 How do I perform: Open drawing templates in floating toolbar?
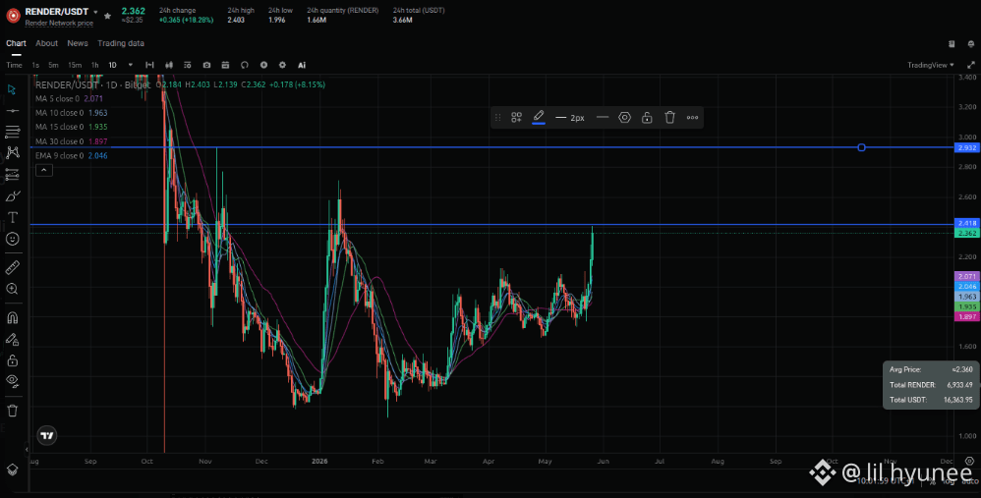pyautogui.click(x=516, y=118)
